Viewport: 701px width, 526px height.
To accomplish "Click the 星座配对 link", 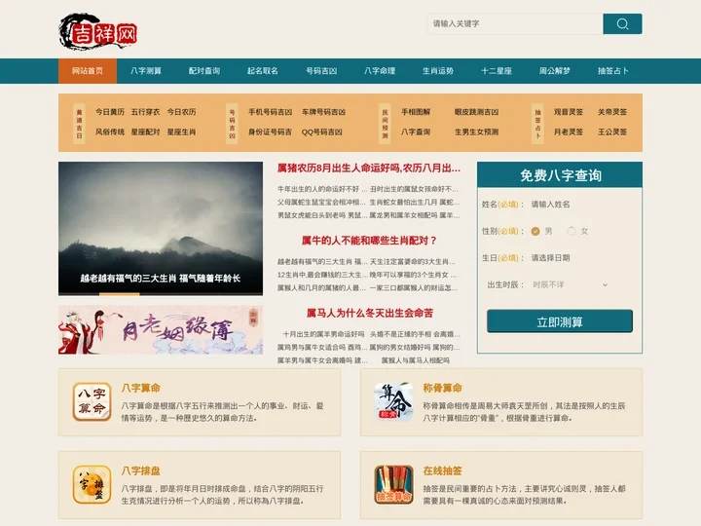I will tap(145, 131).
